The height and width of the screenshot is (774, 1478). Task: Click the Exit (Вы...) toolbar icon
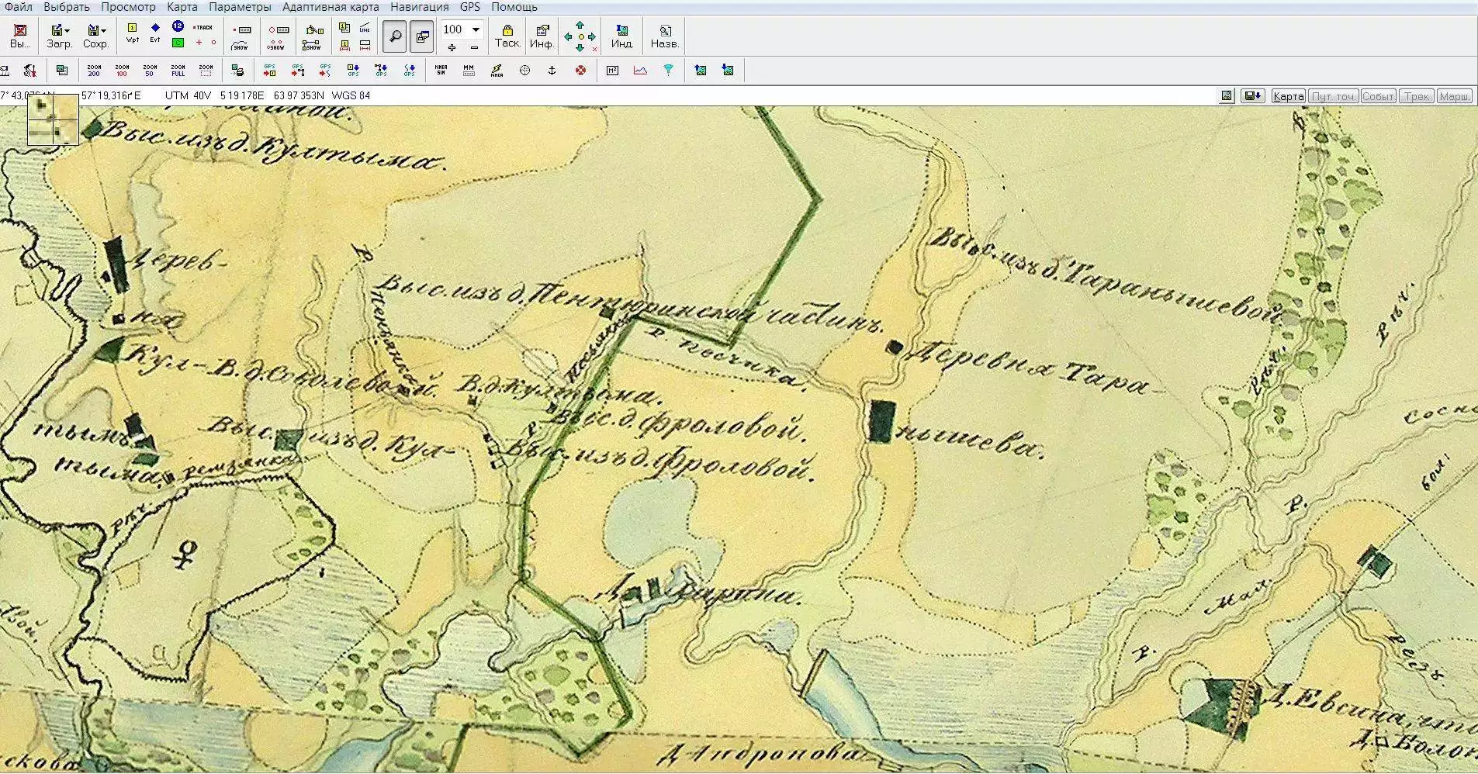point(21,36)
